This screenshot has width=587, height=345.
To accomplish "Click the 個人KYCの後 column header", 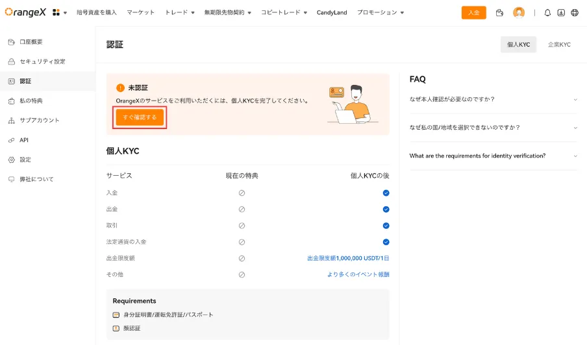I will pyautogui.click(x=369, y=176).
